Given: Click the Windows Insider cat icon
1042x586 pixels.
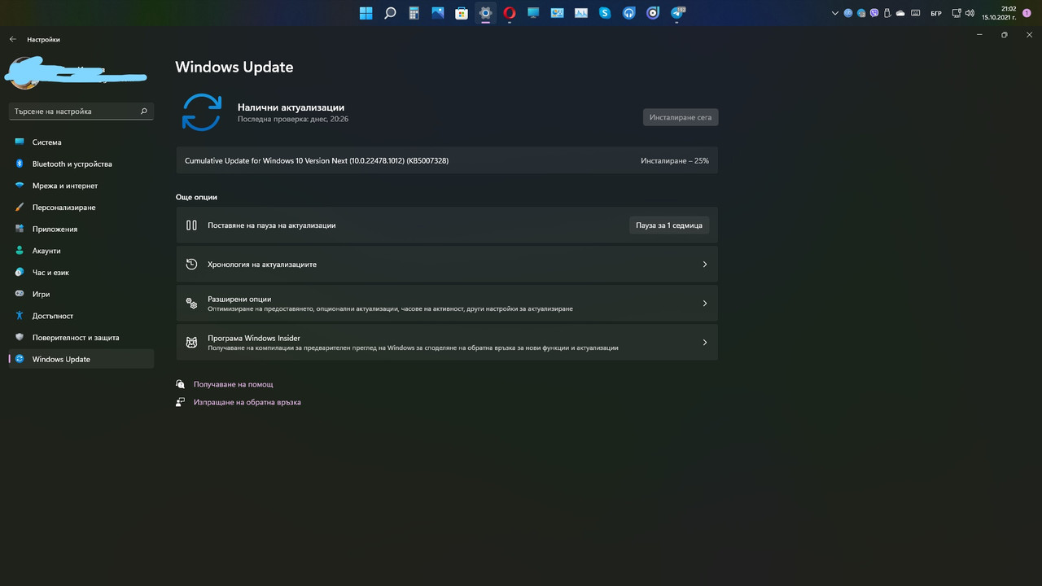Looking at the screenshot, I should click(191, 343).
